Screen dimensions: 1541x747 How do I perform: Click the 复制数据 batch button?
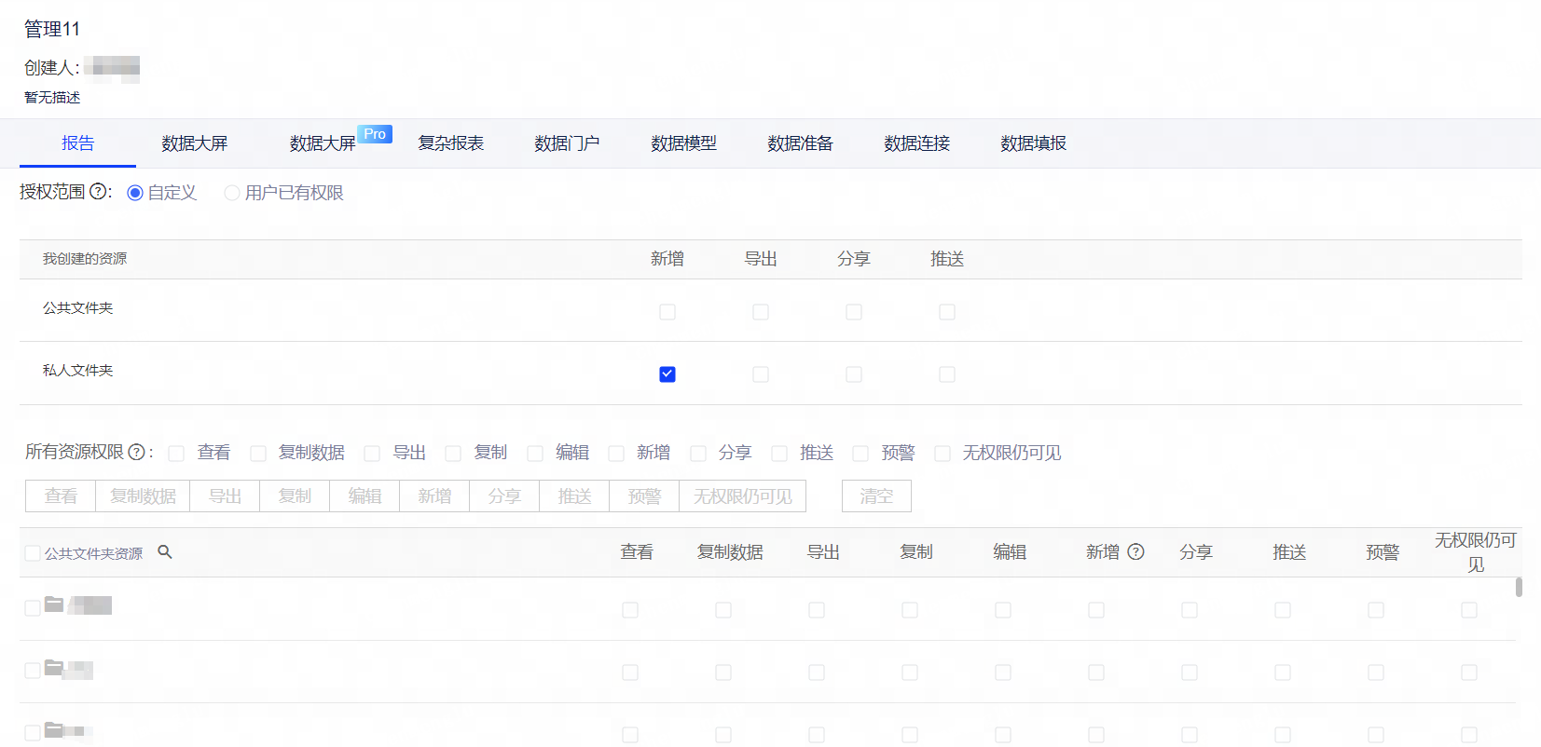coord(143,496)
